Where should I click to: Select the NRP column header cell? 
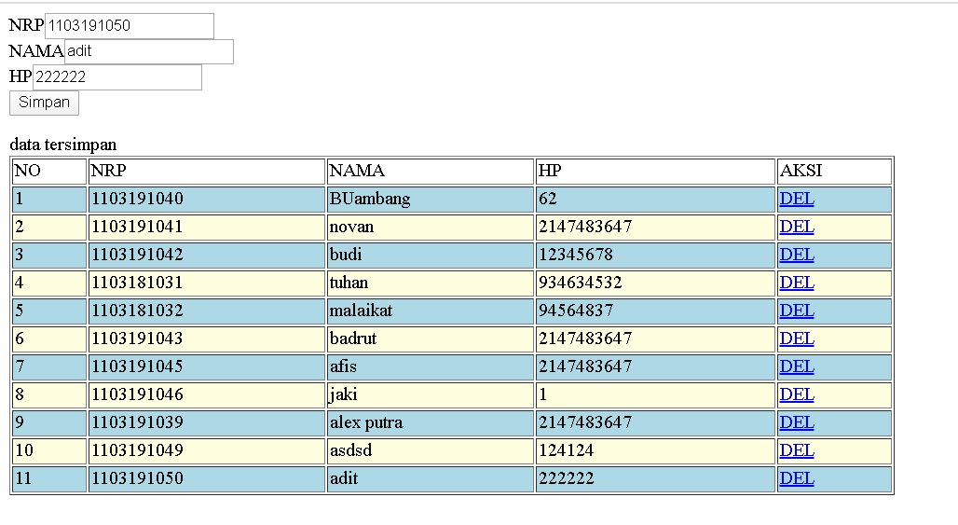pos(207,172)
